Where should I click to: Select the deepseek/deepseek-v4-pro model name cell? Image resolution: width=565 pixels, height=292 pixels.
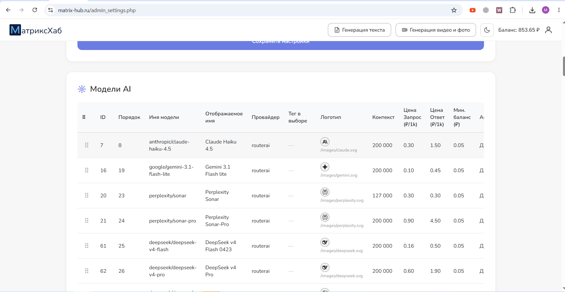(173, 271)
